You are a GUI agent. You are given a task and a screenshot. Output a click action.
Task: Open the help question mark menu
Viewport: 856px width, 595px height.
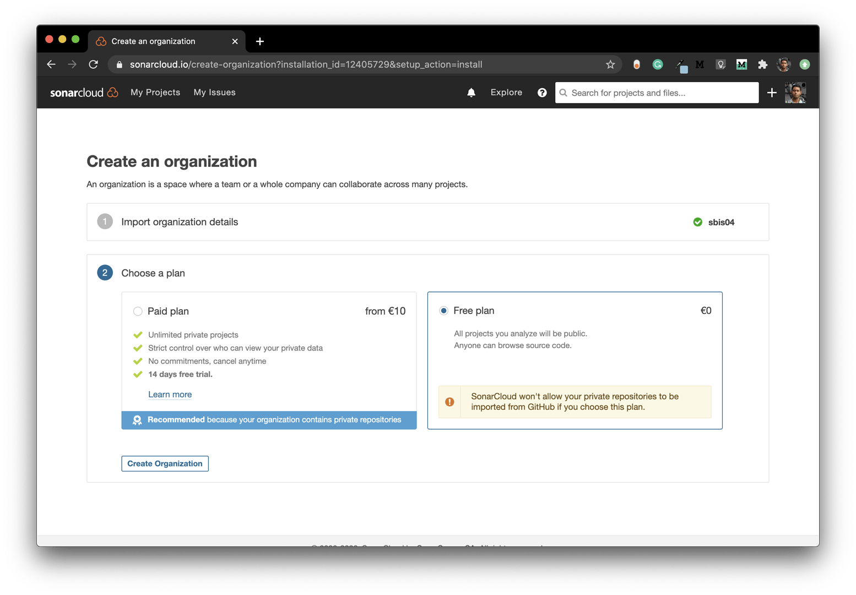[x=542, y=92]
